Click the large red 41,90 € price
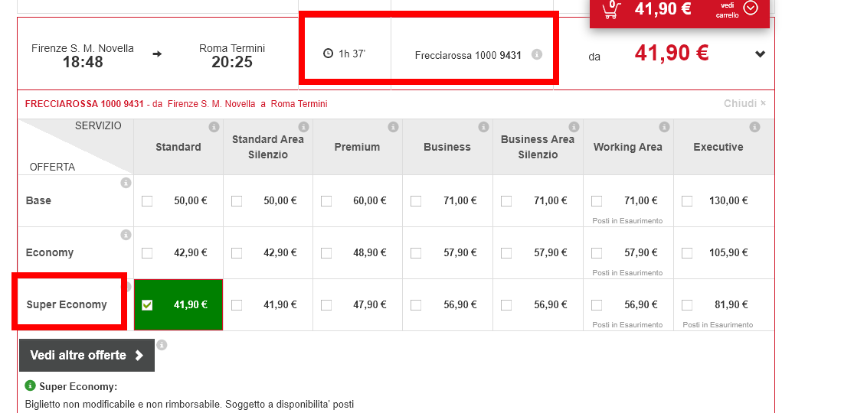The image size is (854, 413). [672, 54]
